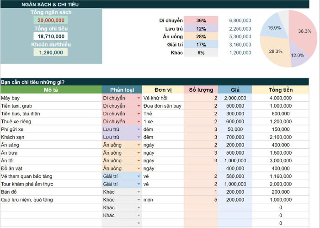Click the Giá column header
This screenshot has height=228, width=320.
click(235, 90)
